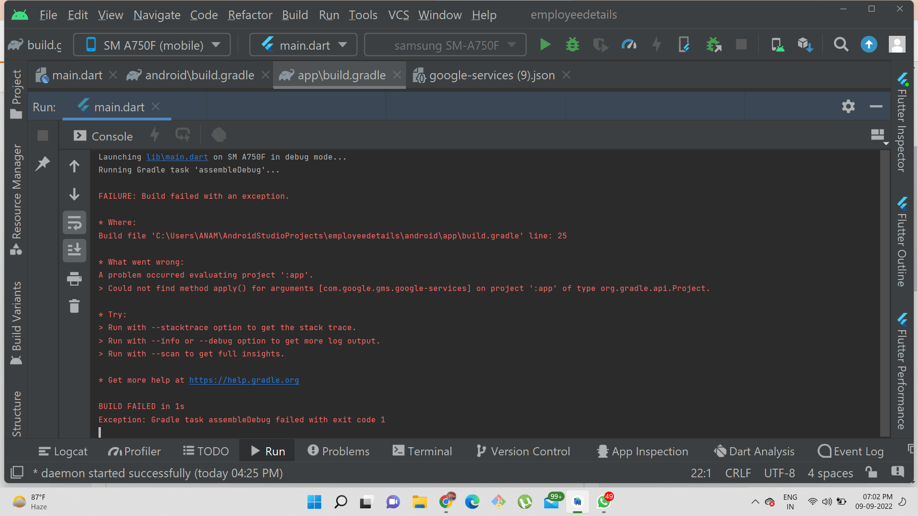Open Search Everywhere with the magnifier icon
Screen dimensions: 918x516
coord(841,44)
